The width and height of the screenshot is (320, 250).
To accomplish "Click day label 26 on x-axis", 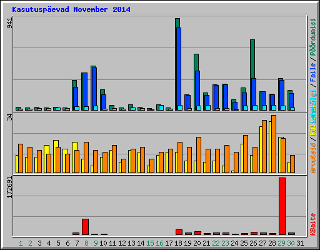I will 253,243.
